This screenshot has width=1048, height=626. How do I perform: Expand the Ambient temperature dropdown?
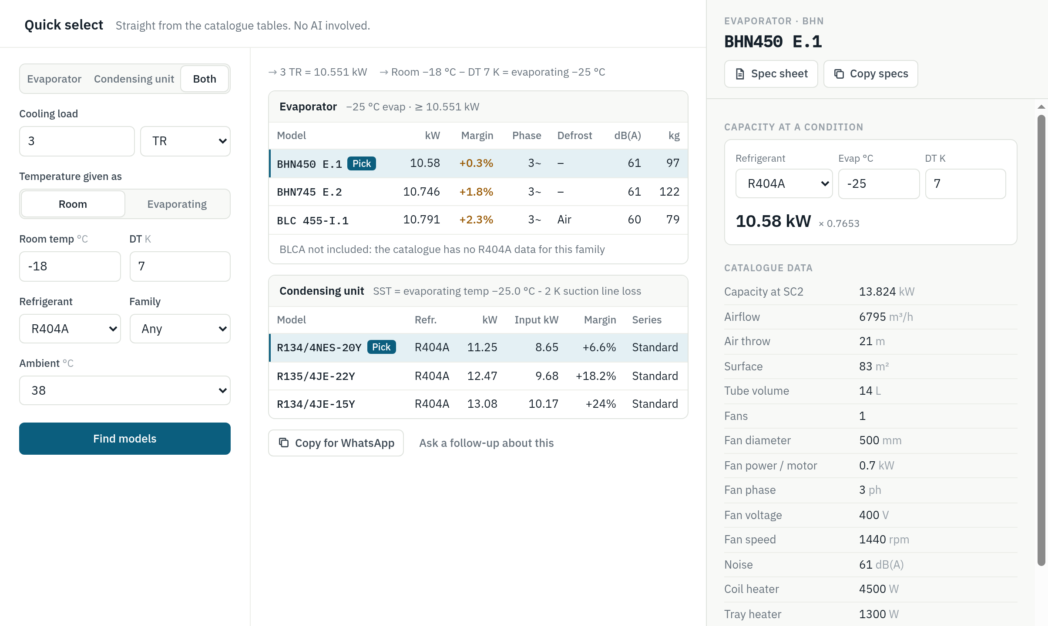click(125, 390)
